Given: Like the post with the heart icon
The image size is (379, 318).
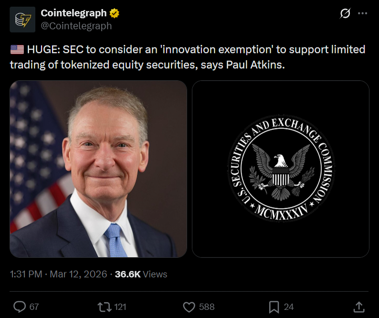Looking at the screenshot, I should tap(189, 307).
